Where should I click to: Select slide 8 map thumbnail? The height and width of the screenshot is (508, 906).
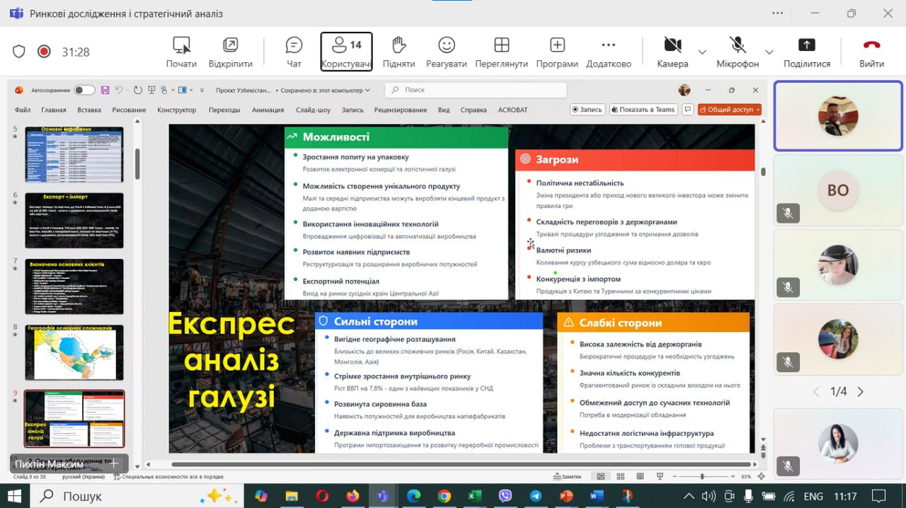[x=74, y=352]
